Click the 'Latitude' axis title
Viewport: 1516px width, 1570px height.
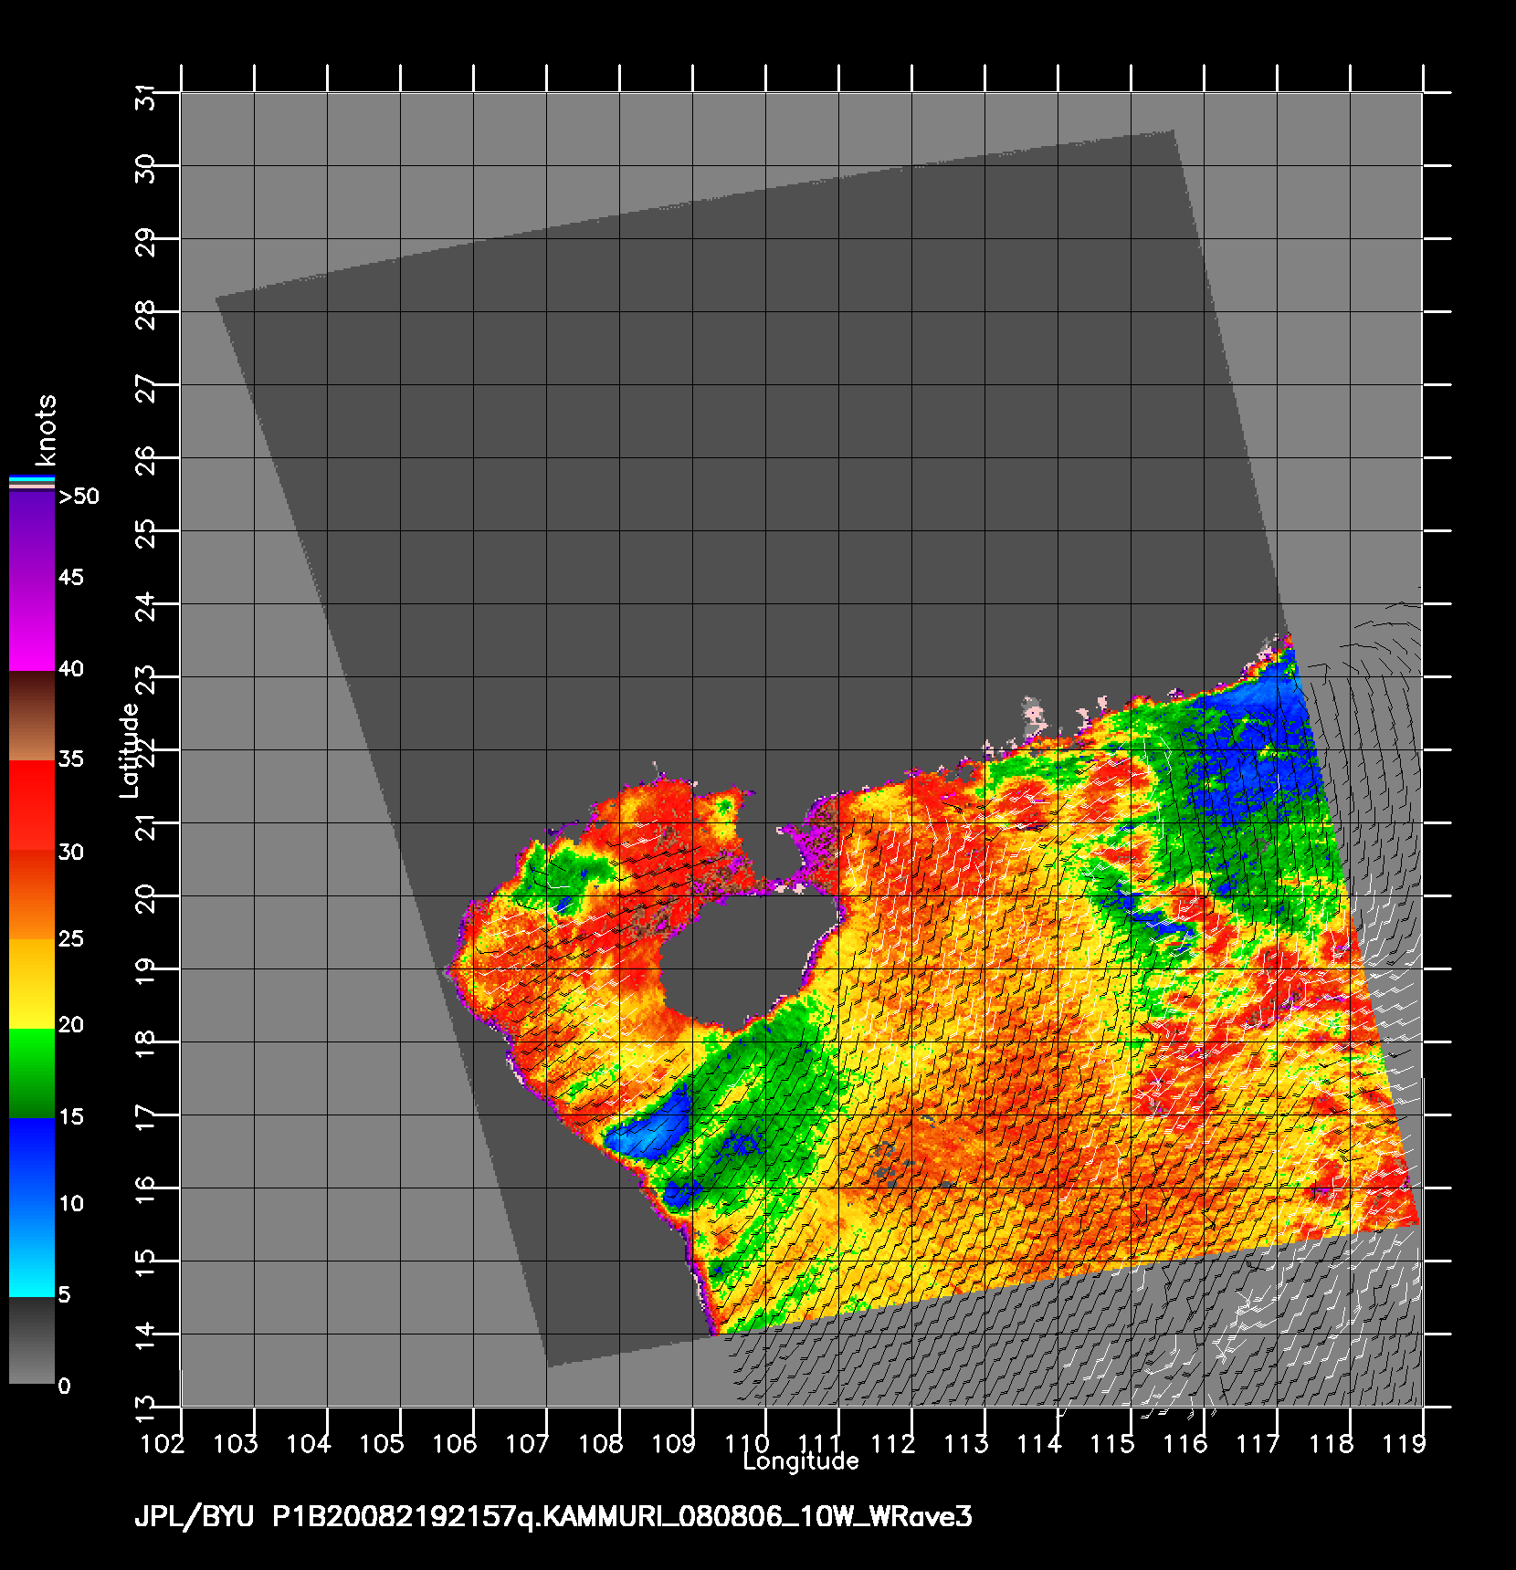pyautogui.click(x=130, y=750)
